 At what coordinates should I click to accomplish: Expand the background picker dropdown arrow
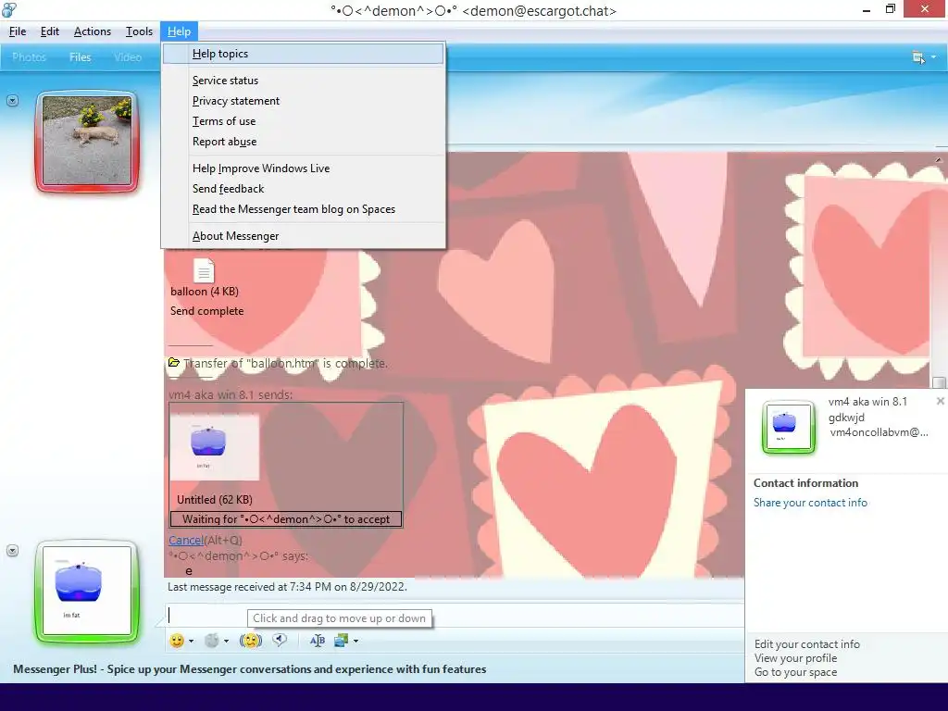click(x=356, y=641)
